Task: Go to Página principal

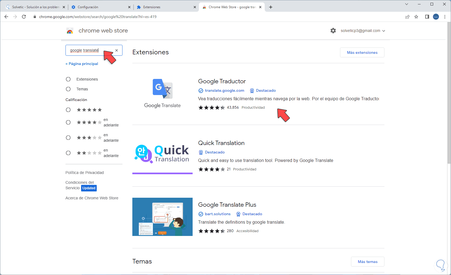Action: coord(82,64)
